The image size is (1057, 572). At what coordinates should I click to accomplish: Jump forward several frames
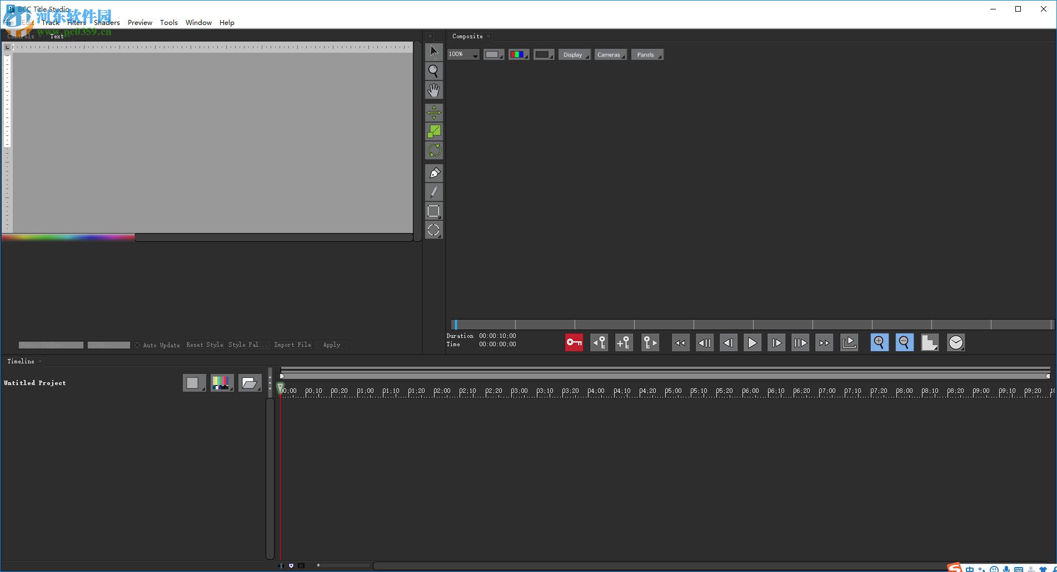tap(800, 342)
